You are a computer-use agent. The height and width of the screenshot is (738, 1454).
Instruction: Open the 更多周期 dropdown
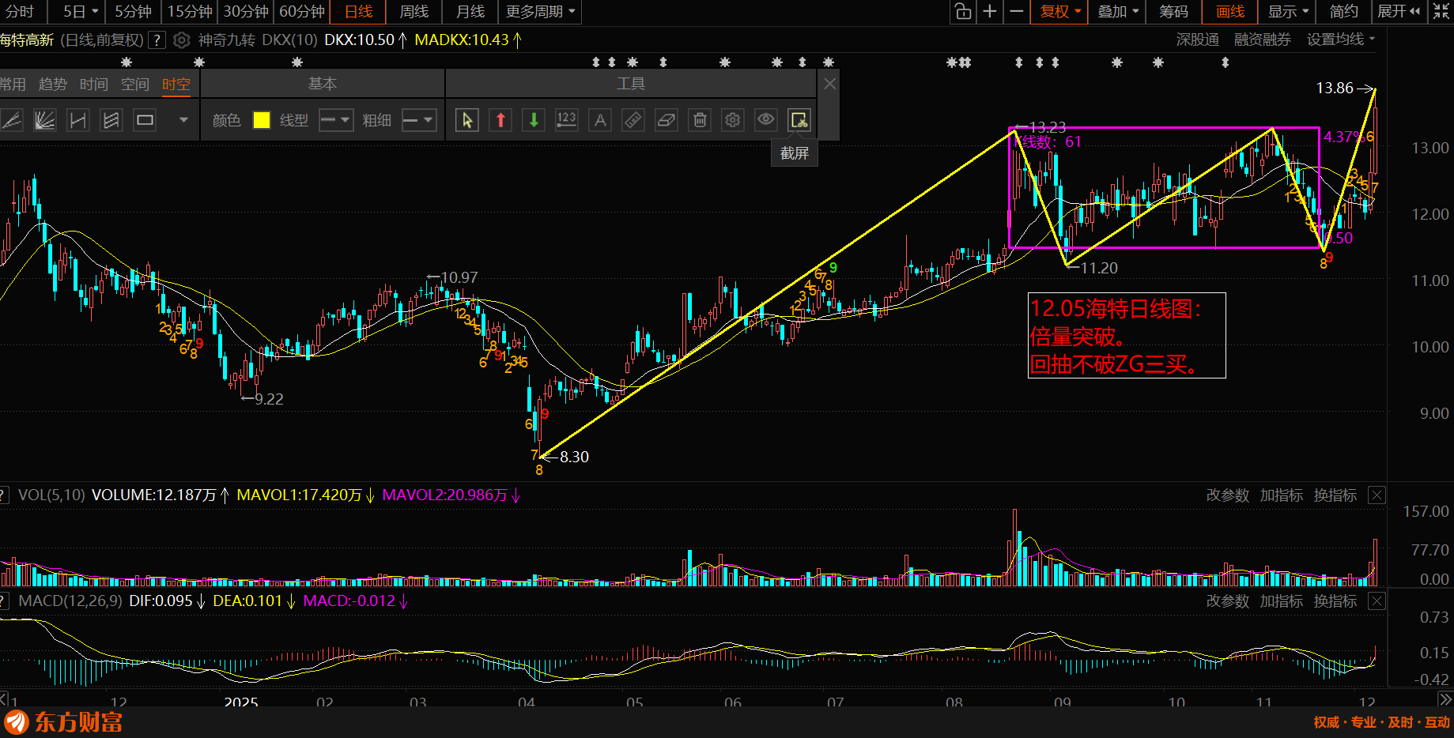(540, 12)
